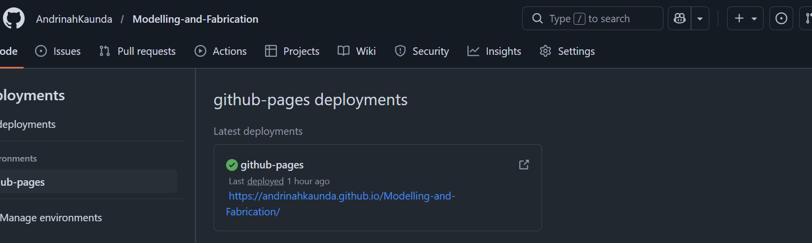The image size is (812, 243).
Task: Go to the Actions tab
Action: [x=220, y=51]
